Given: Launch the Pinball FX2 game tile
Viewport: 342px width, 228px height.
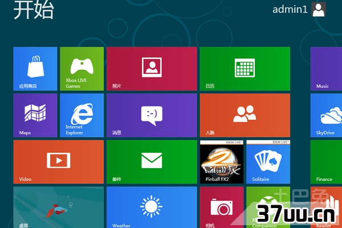Looking at the screenshot, I should pos(222,162).
